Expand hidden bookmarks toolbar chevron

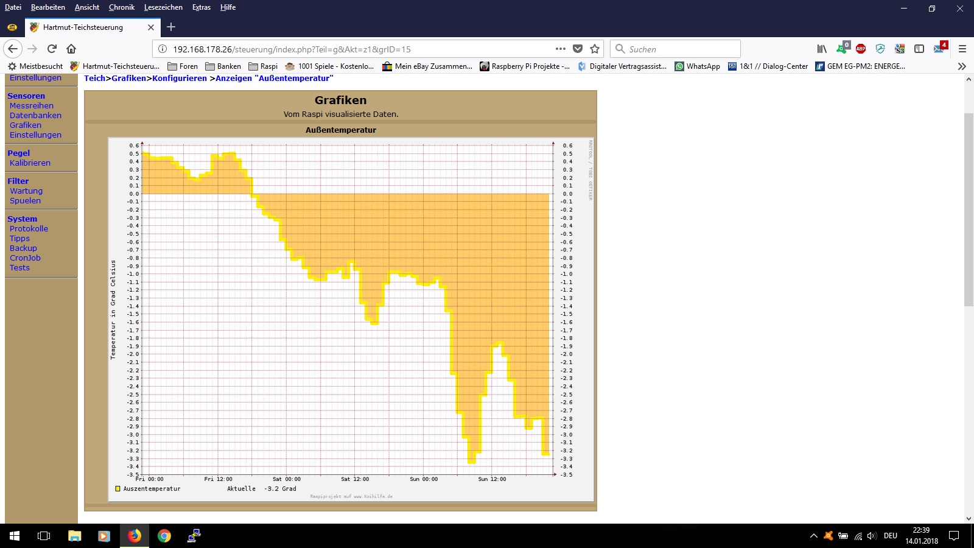[x=962, y=66]
